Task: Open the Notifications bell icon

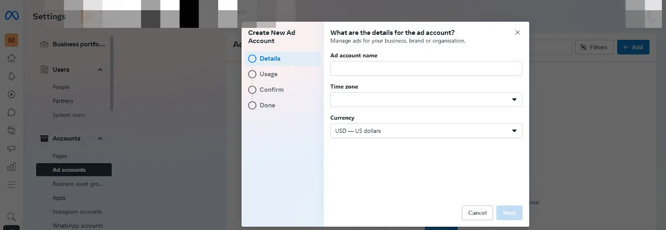Action: tap(12, 76)
